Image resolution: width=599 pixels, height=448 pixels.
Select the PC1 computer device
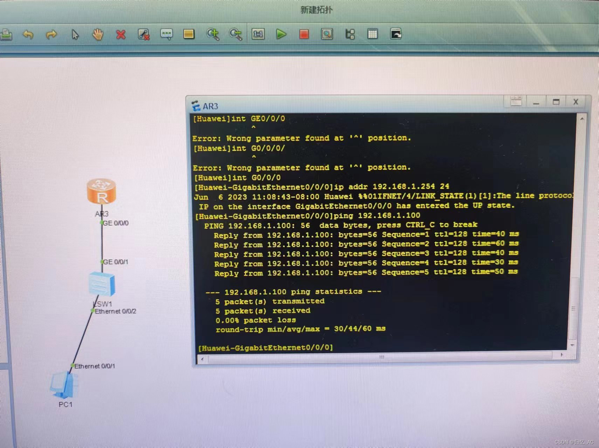(64, 385)
